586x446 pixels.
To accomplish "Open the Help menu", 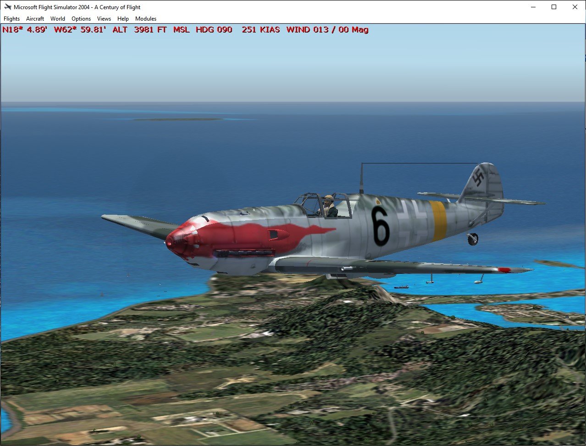I will point(123,19).
